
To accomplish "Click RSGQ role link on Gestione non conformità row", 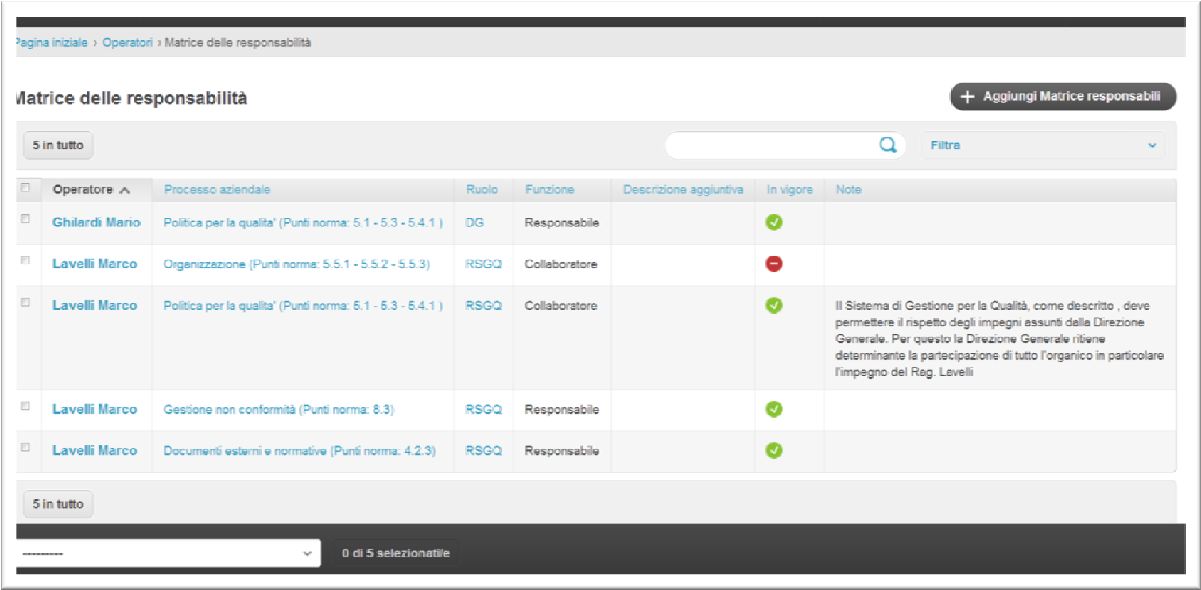I will (x=483, y=410).
